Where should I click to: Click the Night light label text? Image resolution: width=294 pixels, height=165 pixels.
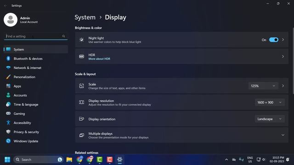coord(96,38)
